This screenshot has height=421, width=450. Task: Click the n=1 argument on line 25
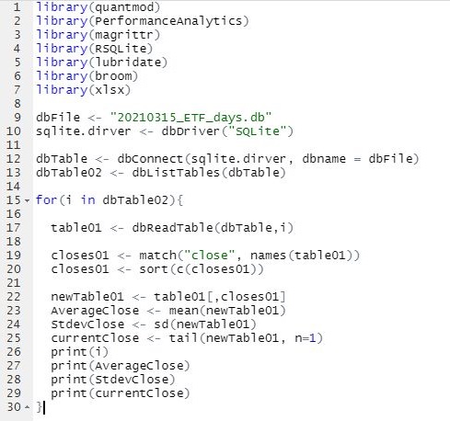tap(305, 338)
